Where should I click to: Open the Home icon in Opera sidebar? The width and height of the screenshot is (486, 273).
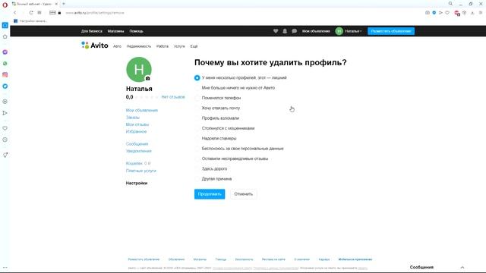5,37
